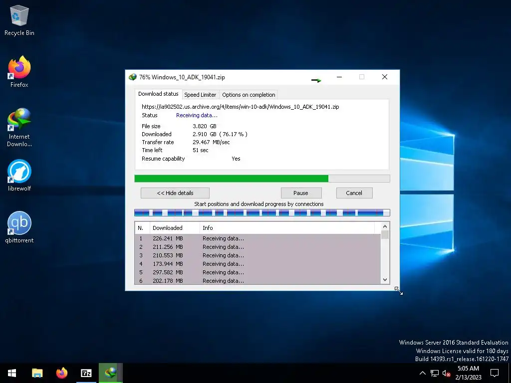Click the Info column header

[287, 228]
